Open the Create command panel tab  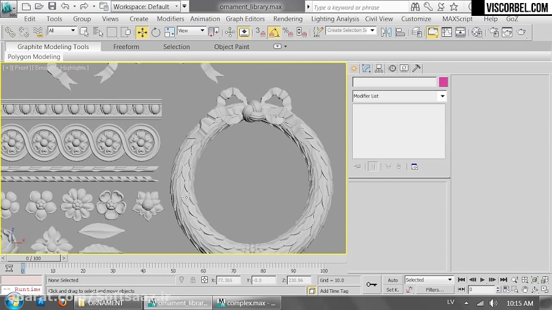[x=354, y=69]
